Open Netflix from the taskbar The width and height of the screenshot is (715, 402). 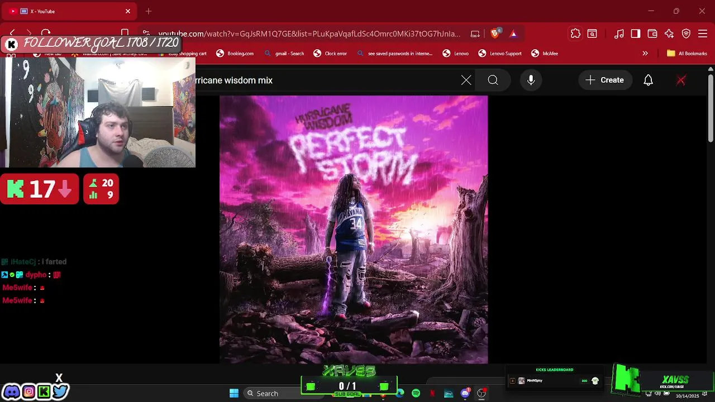[x=432, y=393]
